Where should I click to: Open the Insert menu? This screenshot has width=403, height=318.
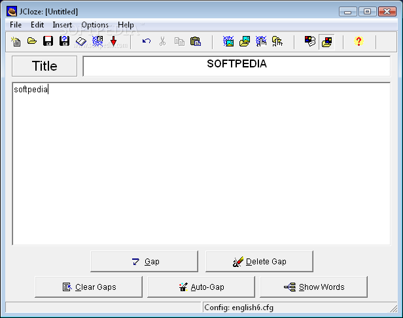click(x=62, y=25)
